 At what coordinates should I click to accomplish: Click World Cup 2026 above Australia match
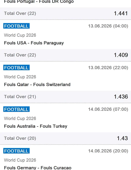(20, 118)
